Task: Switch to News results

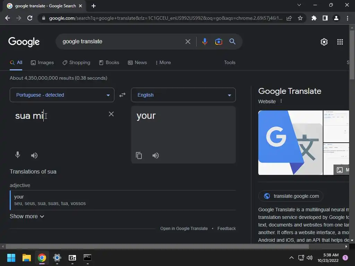Action: (137, 63)
